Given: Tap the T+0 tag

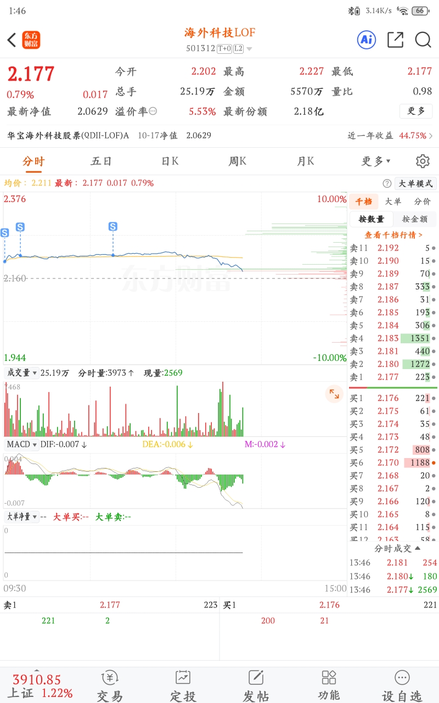Looking at the screenshot, I should [224, 49].
